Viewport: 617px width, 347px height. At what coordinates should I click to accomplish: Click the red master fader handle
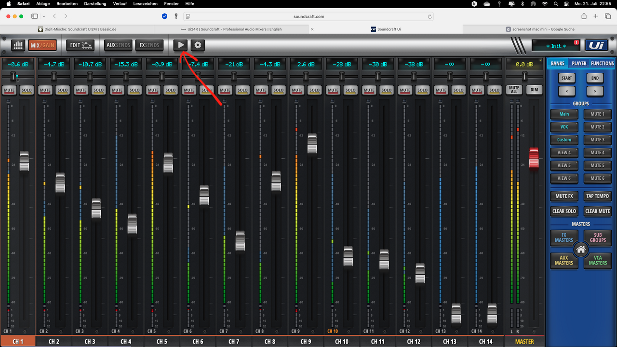pyautogui.click(x=534, y=158)
